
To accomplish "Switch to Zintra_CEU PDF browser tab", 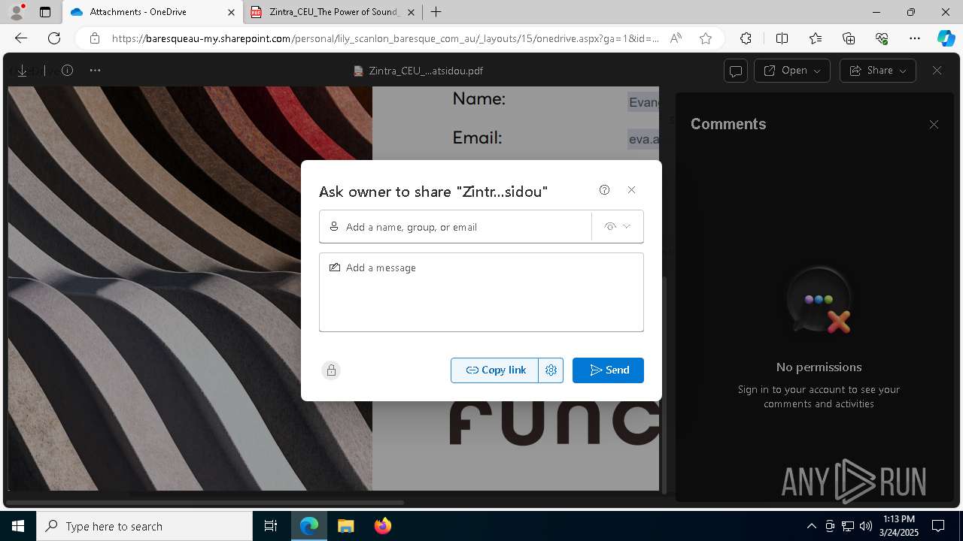I will pos(333,12).
